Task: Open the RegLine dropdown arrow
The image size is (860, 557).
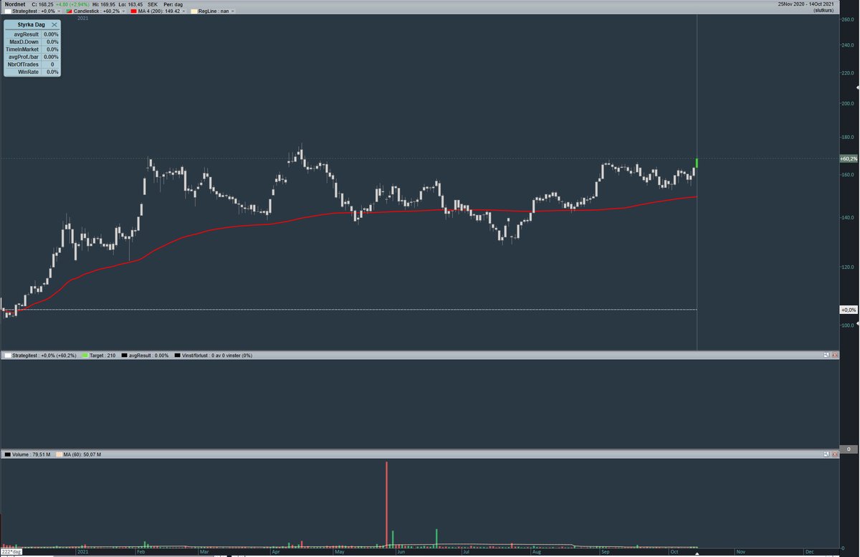Action: [x=233, y=12]
